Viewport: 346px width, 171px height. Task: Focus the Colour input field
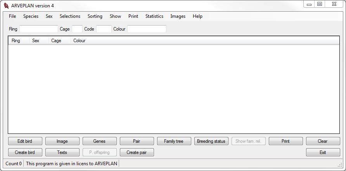(x=147, y=29)
